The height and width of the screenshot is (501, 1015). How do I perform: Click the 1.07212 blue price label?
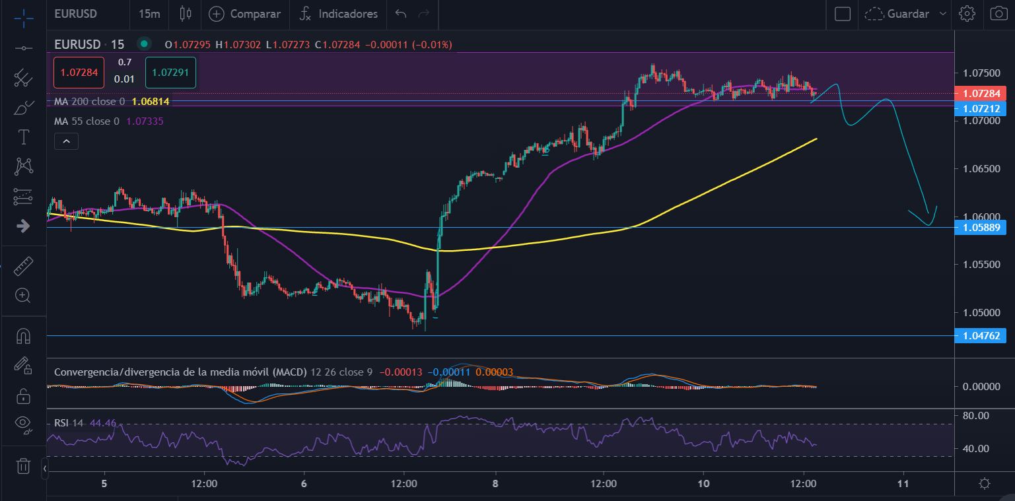(x=981, y=108)
